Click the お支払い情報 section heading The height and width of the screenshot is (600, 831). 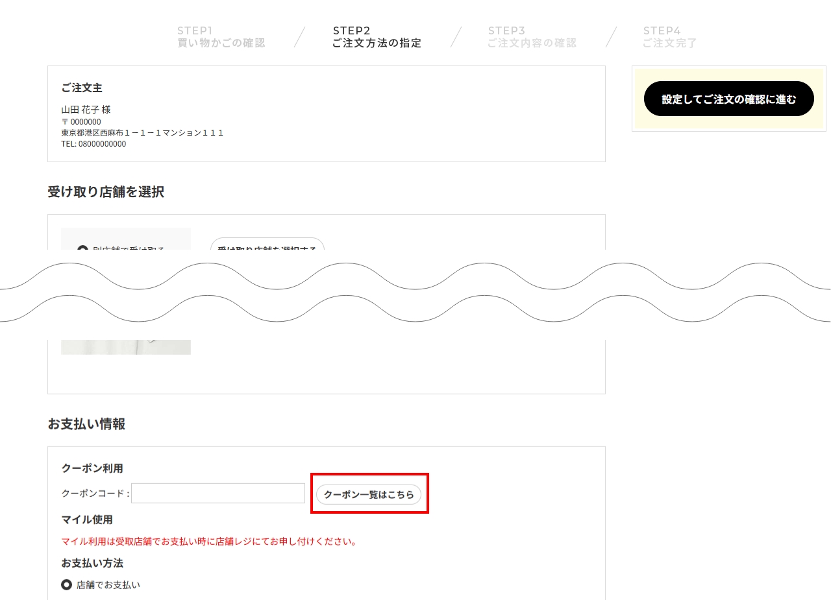[x=86, y=424]
